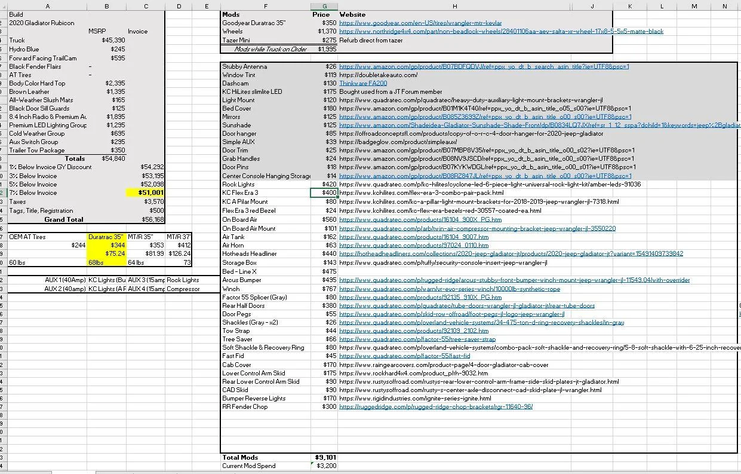The height and width of the screenshot is (474, 741).
Task: Select column A header
Action: 47,5
